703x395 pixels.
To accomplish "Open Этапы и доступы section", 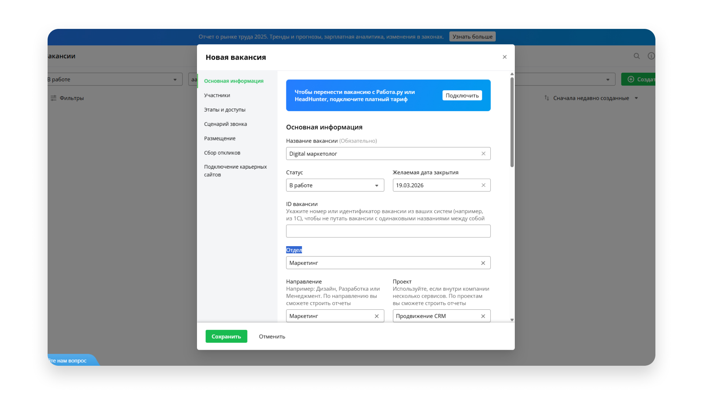I will (x=224, y=110).
